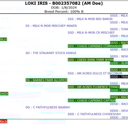Viewport: 128px width, 124px height.
Task: Open SSD Milk-N-Mor CR Mischief record
Action: click(x=91, y=33)
